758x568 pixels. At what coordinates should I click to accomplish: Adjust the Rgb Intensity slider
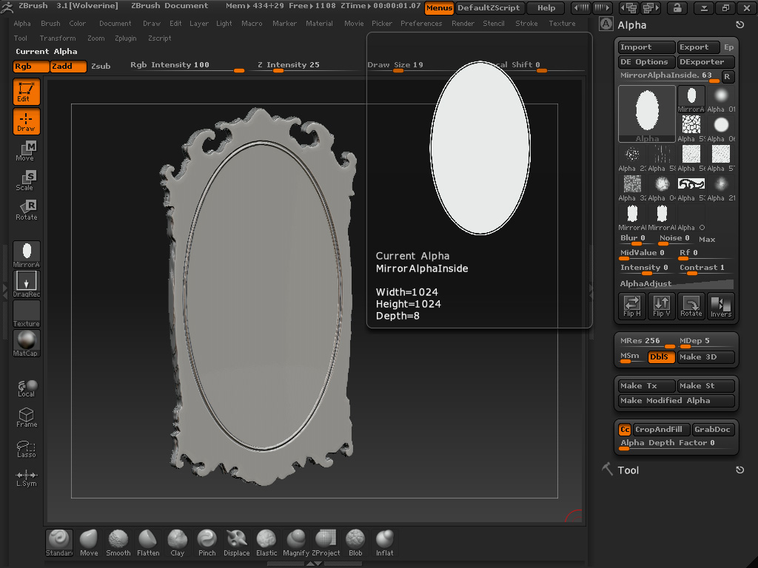point(187,66)
